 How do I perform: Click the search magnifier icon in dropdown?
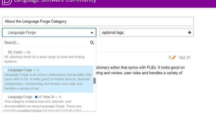[92, 43]
